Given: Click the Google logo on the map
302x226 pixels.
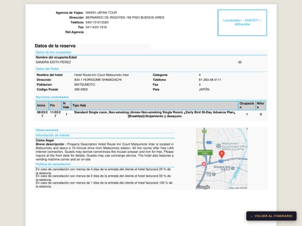Looking at the screenshot, I should click(x=203, y=187).
